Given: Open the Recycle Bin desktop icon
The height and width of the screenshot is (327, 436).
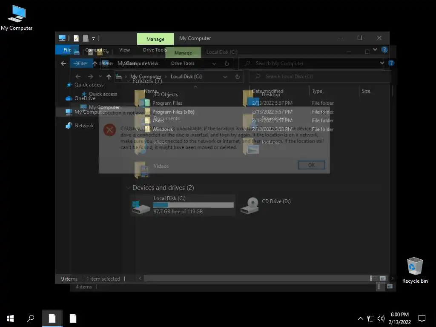Looking at the screenshot, I should [415, 270].
